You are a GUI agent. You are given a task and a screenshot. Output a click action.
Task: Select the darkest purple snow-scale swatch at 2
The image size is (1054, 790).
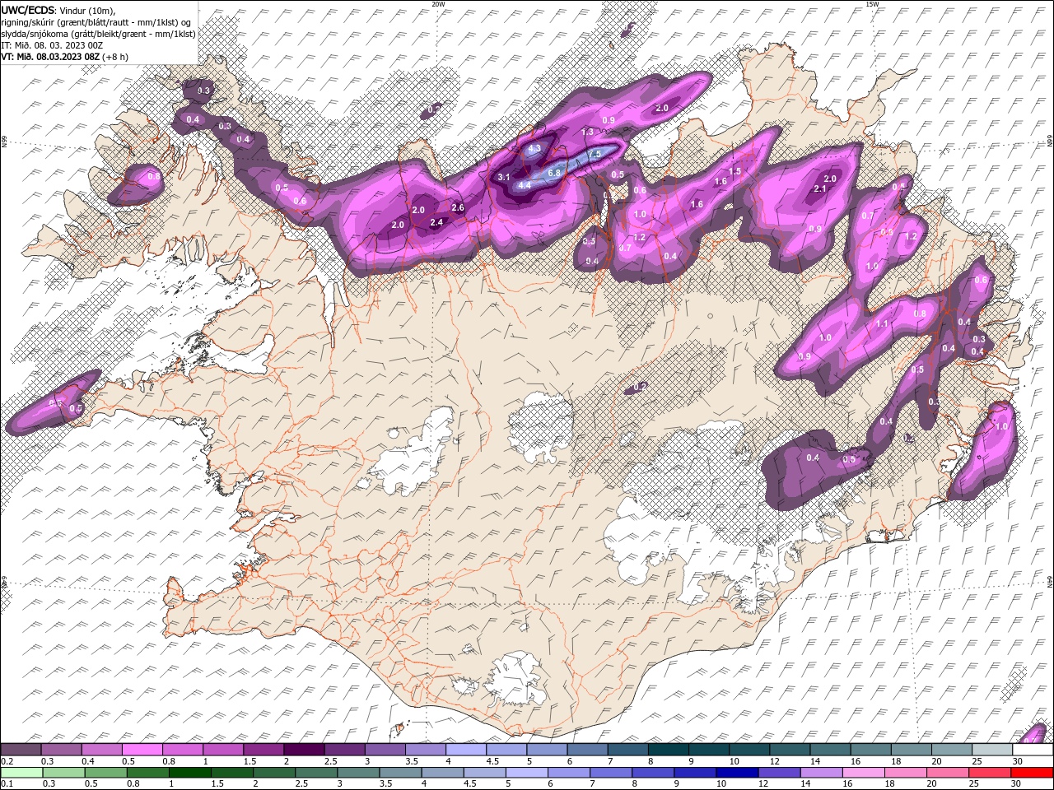click(304, 750)
